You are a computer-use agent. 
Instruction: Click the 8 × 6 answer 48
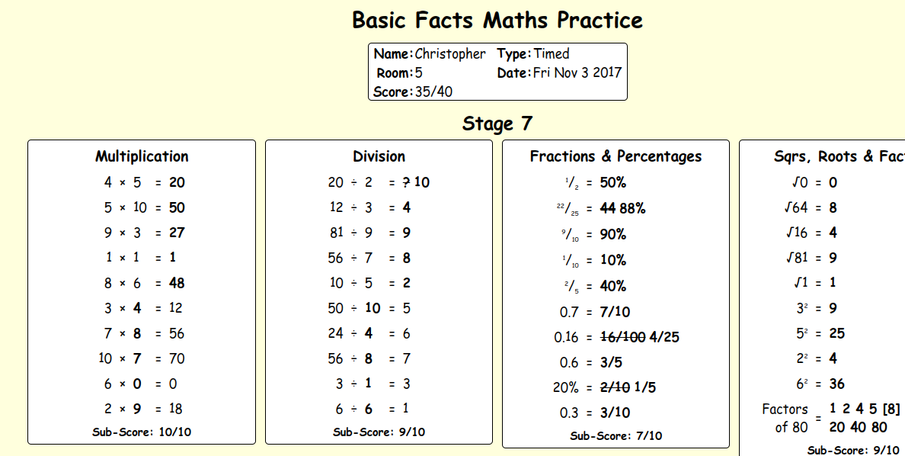177,283
